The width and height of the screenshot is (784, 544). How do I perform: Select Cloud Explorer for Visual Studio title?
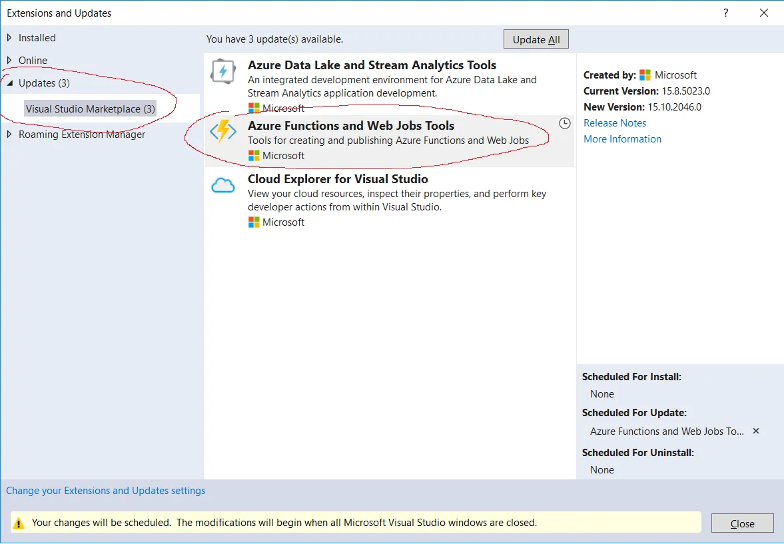(338, 179)
